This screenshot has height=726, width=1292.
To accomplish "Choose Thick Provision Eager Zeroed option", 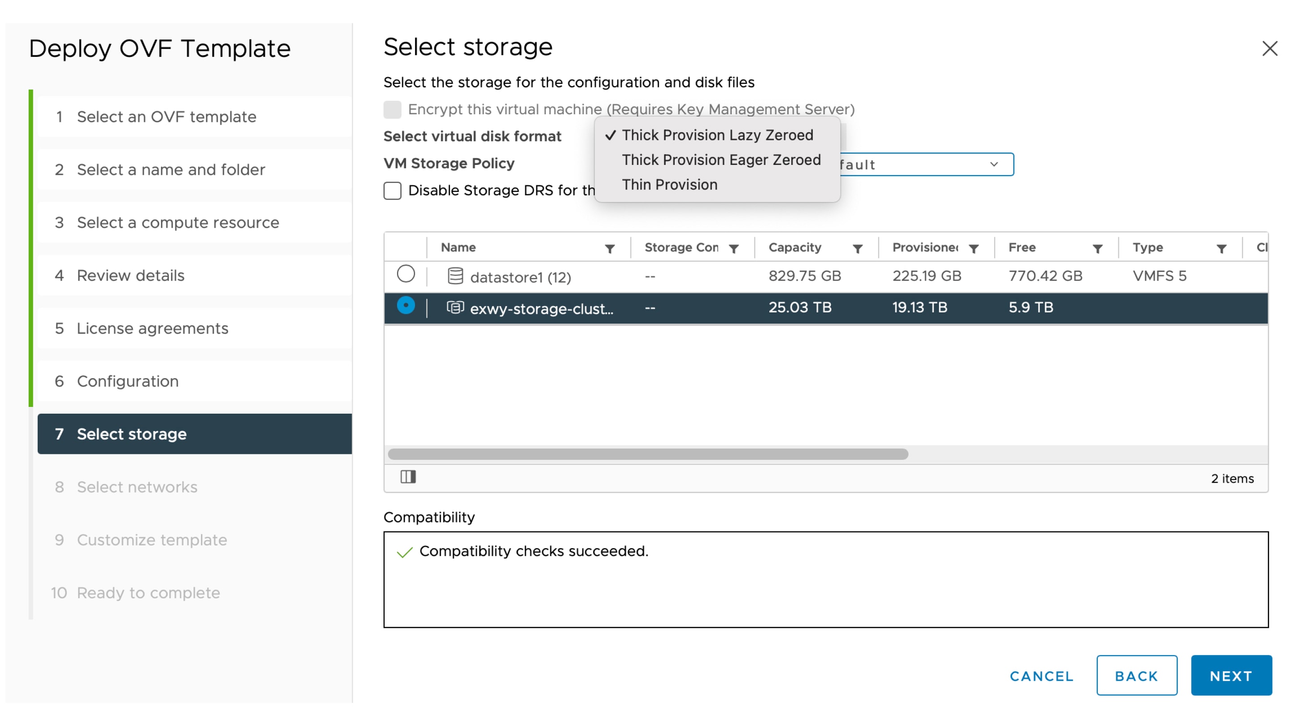I will (721, 160).
